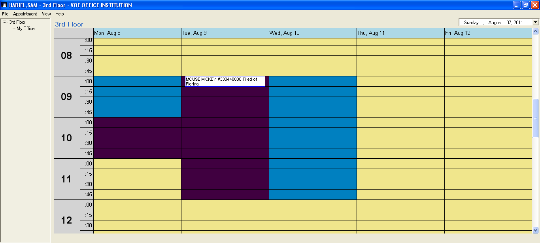Restore down the scheduling window
This screenshot has height=243, width=540.
point(526,5)
